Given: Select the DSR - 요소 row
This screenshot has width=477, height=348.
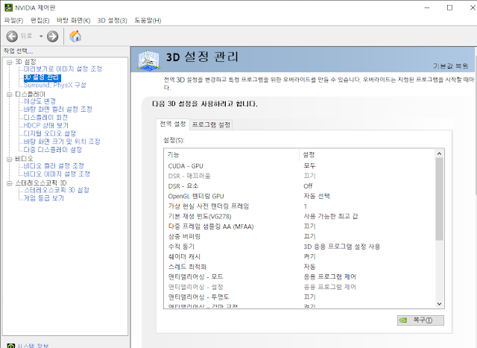Looking at the screenshot, I should click(300, 186).
